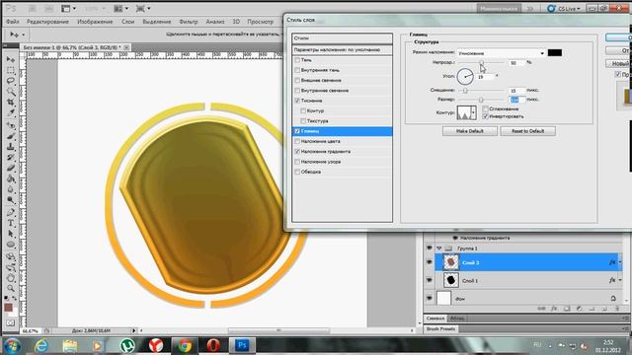Enable the Наложение цвета checkbox
The width and height of the screenshot is (632, 355).
[x=297, y=141]
